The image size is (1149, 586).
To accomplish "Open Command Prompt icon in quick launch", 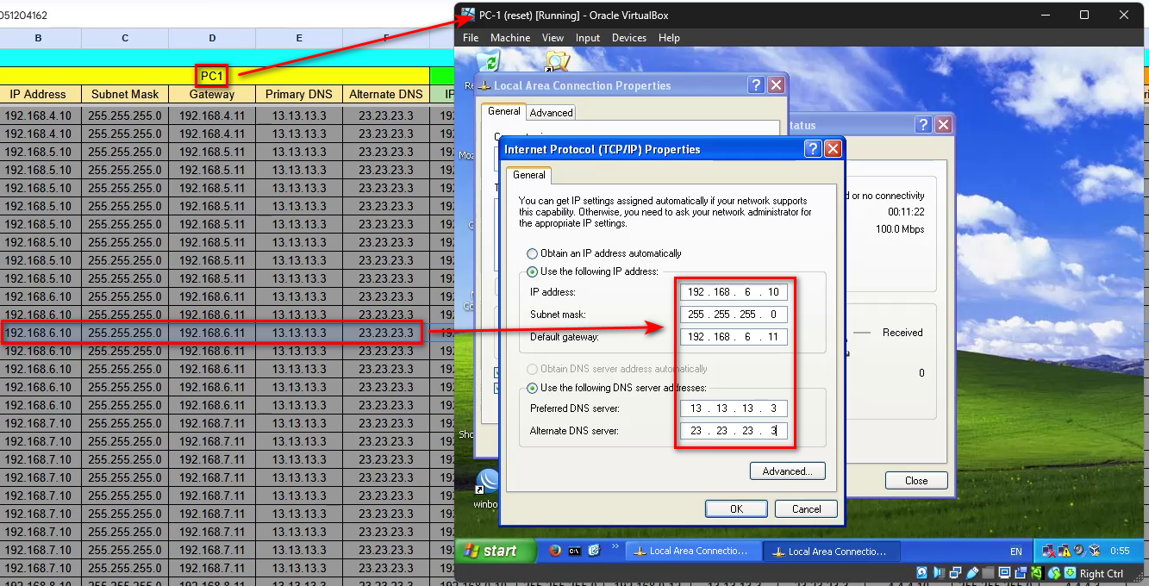I will point(575,551).
